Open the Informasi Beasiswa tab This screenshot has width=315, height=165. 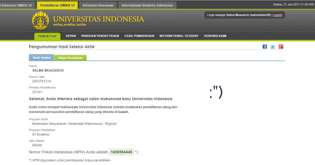(x=98, y=5)
